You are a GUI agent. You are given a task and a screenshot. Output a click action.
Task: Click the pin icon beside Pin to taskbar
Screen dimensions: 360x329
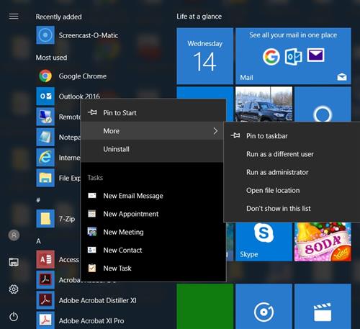(235, 135)
